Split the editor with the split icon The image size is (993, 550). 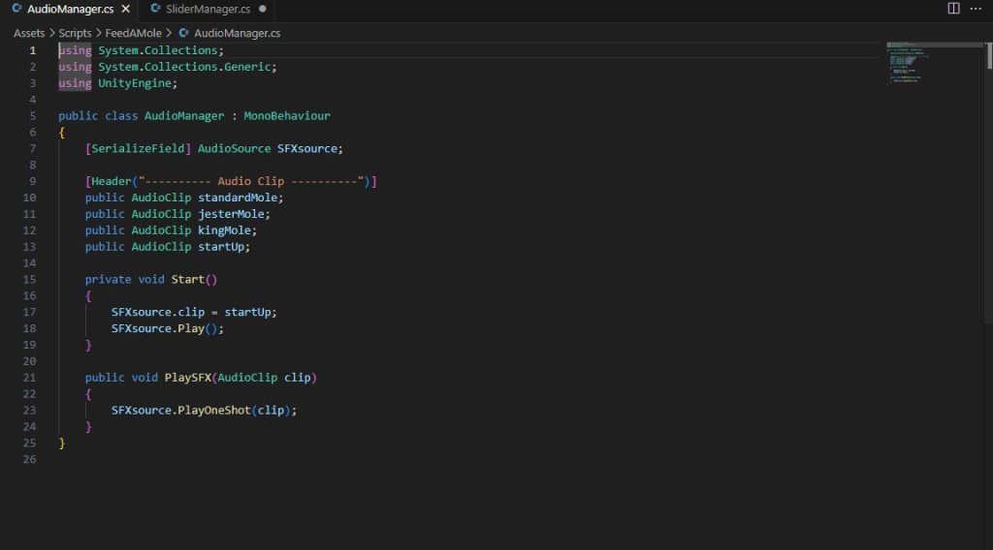953,8
